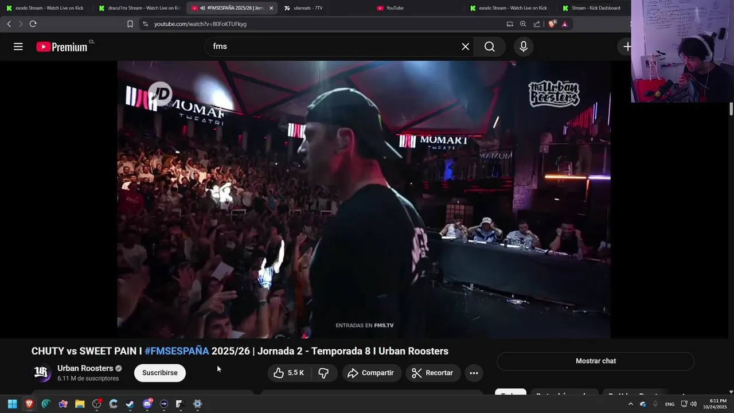Show hidden system tray icons chevron
This screenshot has width=734, height=413.
631,404
